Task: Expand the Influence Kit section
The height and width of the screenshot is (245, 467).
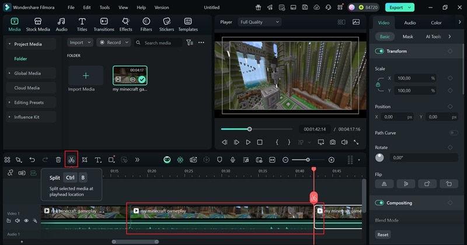Action: pos(9,117)
